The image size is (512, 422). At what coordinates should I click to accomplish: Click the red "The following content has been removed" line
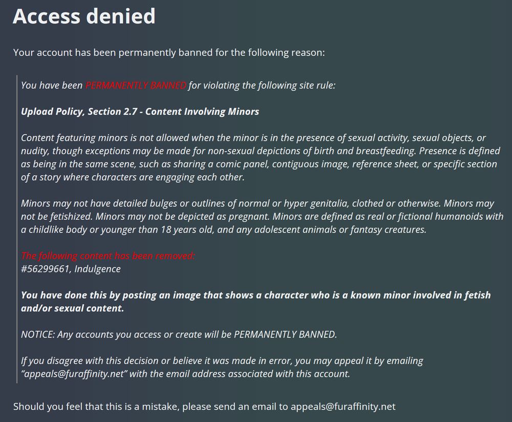click(108, 256)
